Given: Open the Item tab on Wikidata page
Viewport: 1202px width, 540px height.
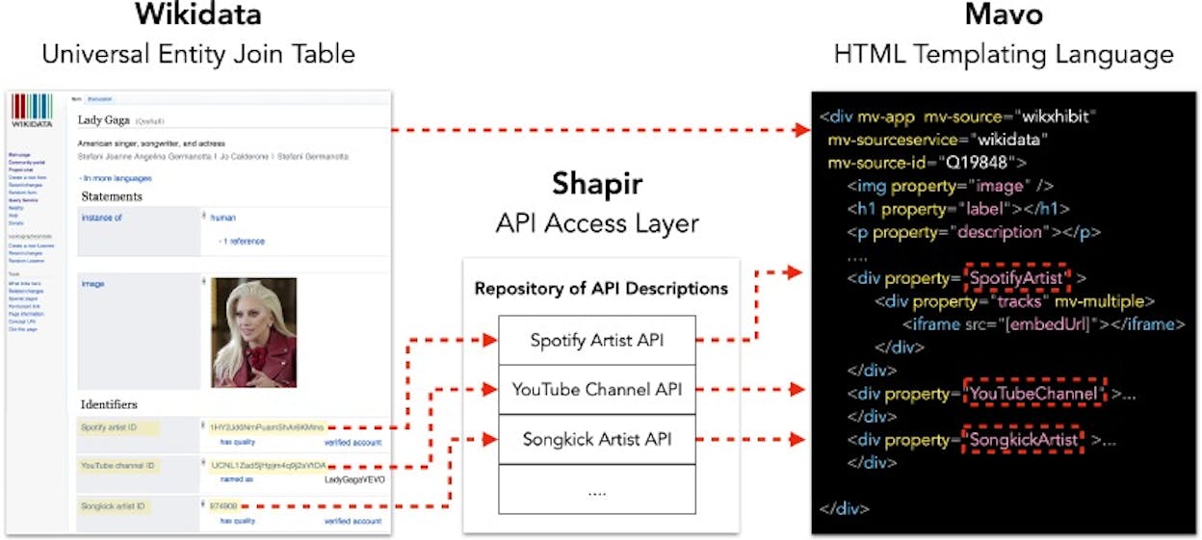Looking at the screenshot, I should tap(77, 99).
